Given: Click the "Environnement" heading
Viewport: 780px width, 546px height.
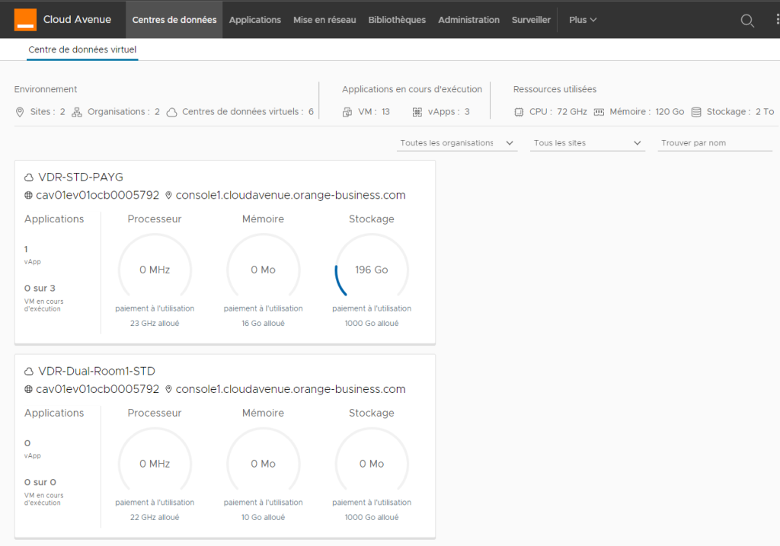Looking at the screenshot, I should click(x=45, y=90).
